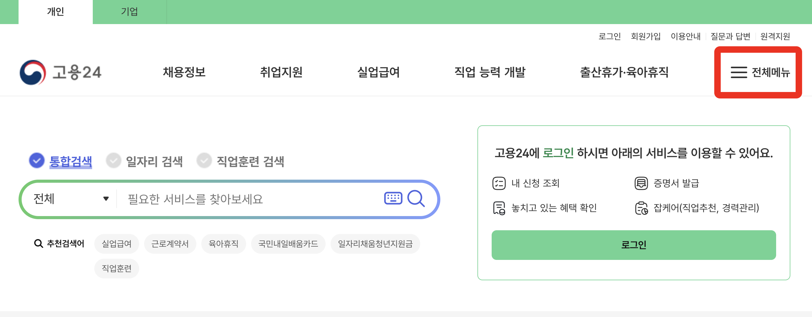
Task: Click the magnifier search icon
Action: (417, 198)
